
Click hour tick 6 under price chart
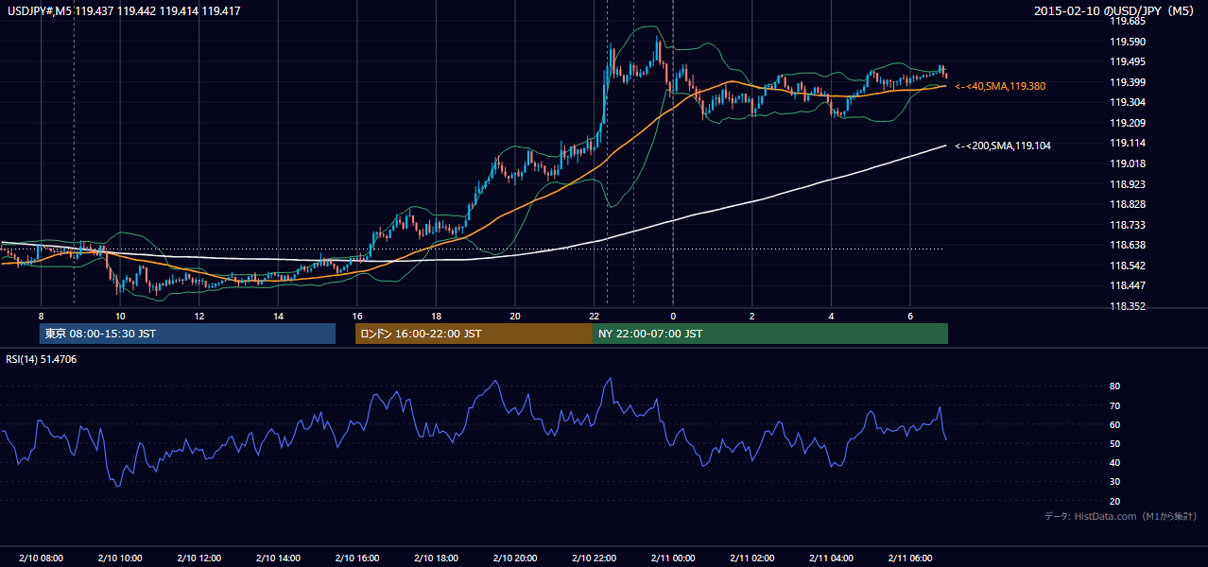[909, 315]
